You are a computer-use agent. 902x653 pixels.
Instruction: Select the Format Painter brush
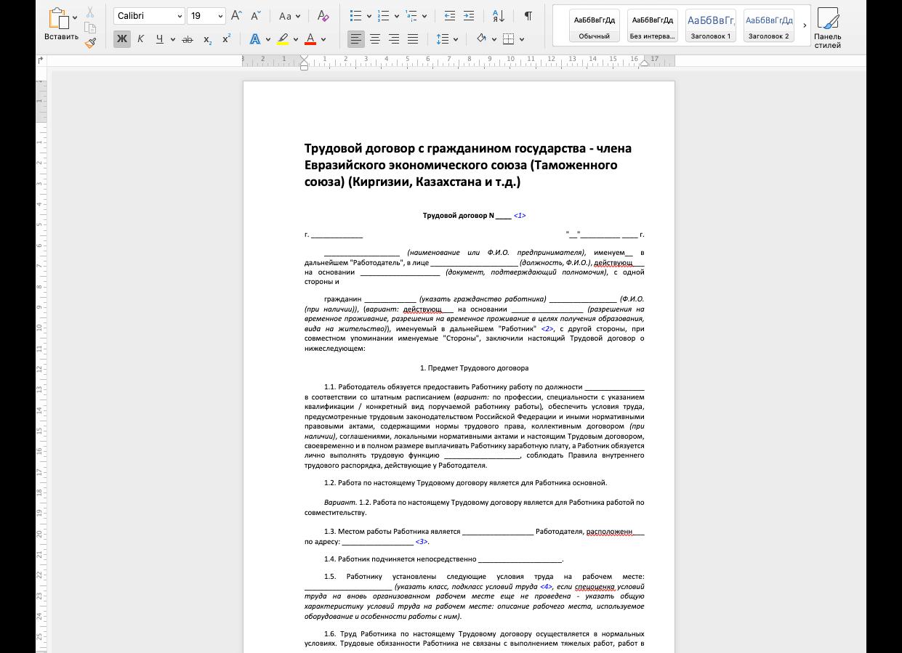coord(90,42)
